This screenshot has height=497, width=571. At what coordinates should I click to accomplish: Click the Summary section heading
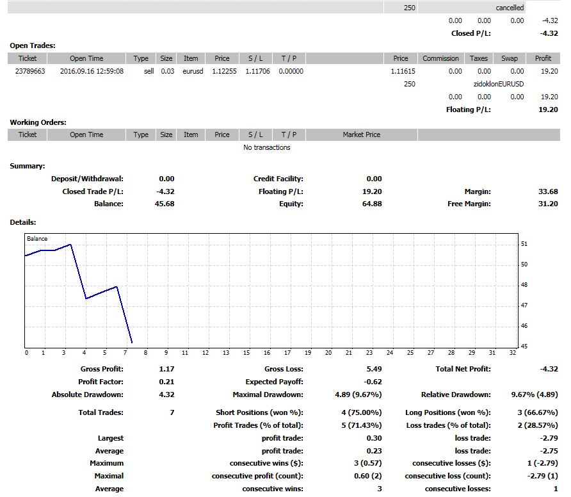pyautogui.click(x=27, y=166)
